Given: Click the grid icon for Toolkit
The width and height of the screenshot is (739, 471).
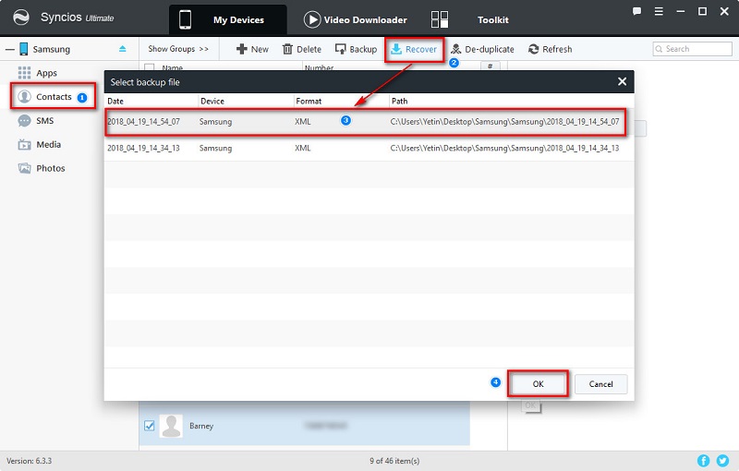Looking at the screenshot, I should click(x=440, y=19).
